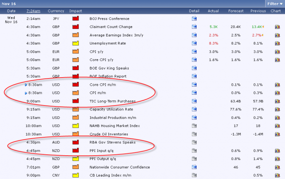
Task: Open chart icon for Unemployment Rate
Action: pos(277,43)
